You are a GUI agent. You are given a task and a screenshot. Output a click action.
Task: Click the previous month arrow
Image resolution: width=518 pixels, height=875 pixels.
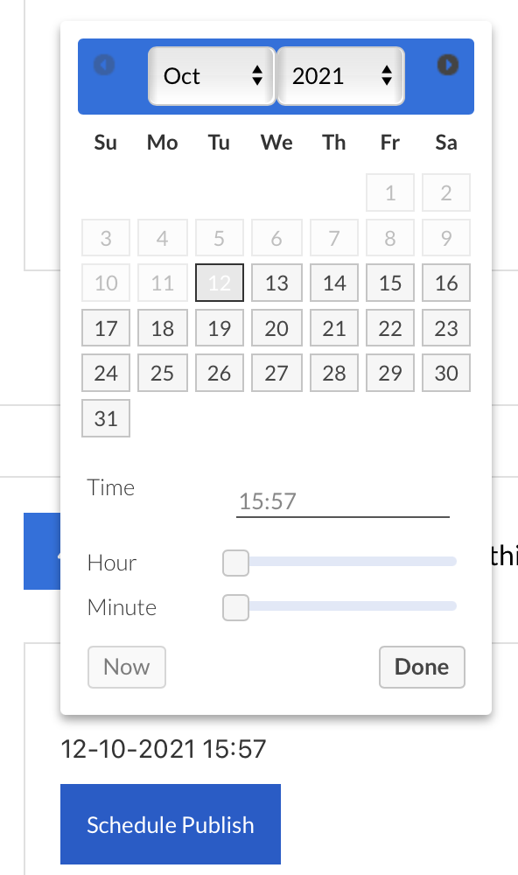pos(104,65)
